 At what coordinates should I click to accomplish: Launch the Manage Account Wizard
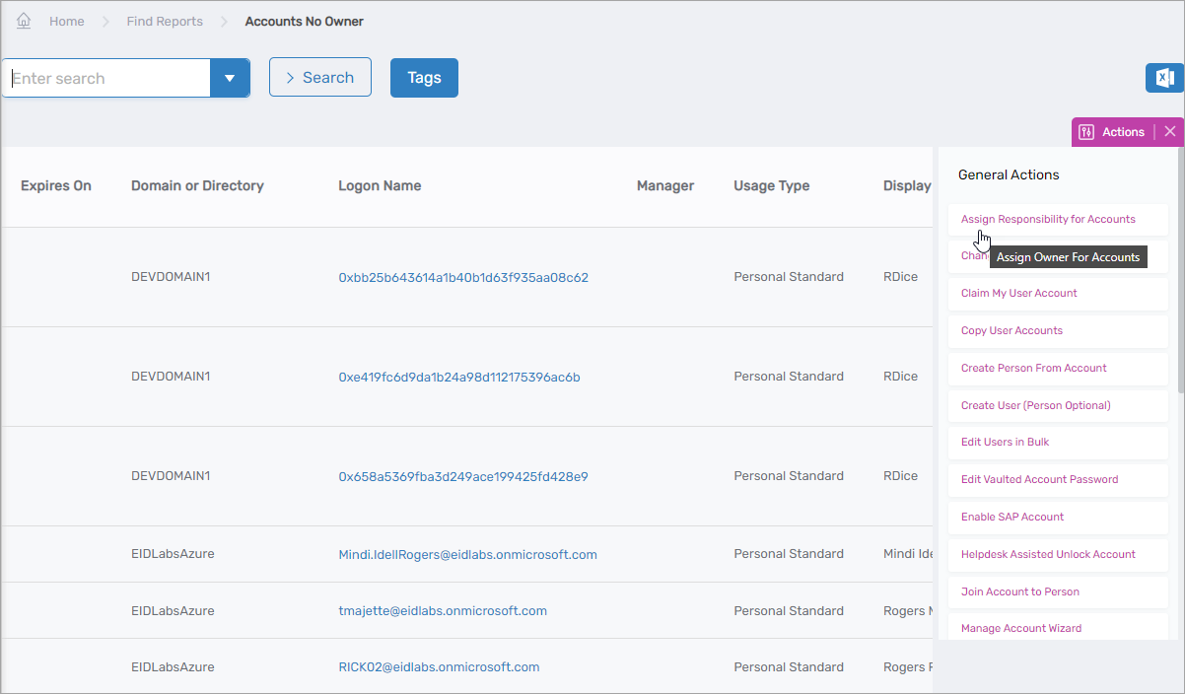1020,628
